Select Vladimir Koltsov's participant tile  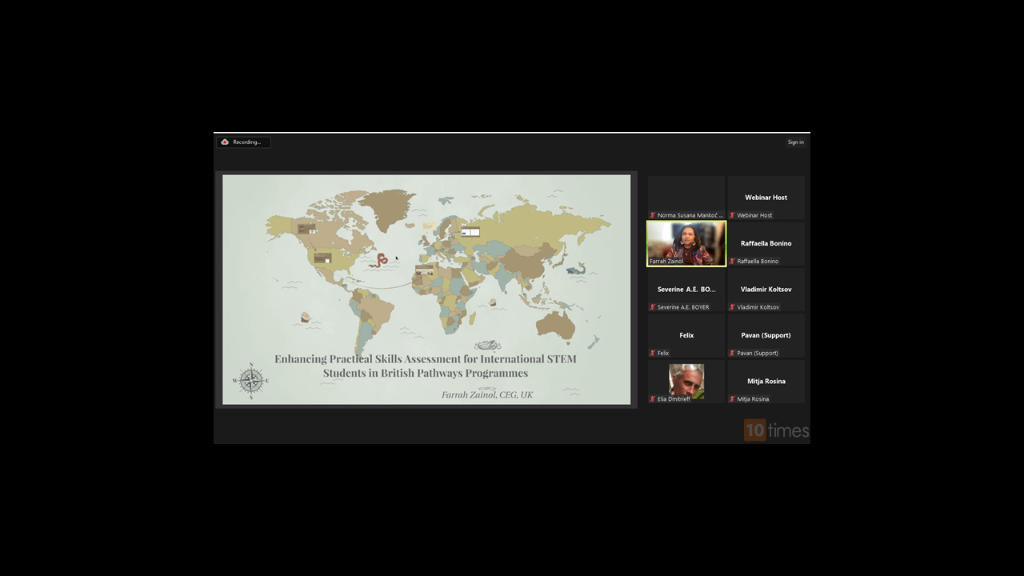point(766,290)
